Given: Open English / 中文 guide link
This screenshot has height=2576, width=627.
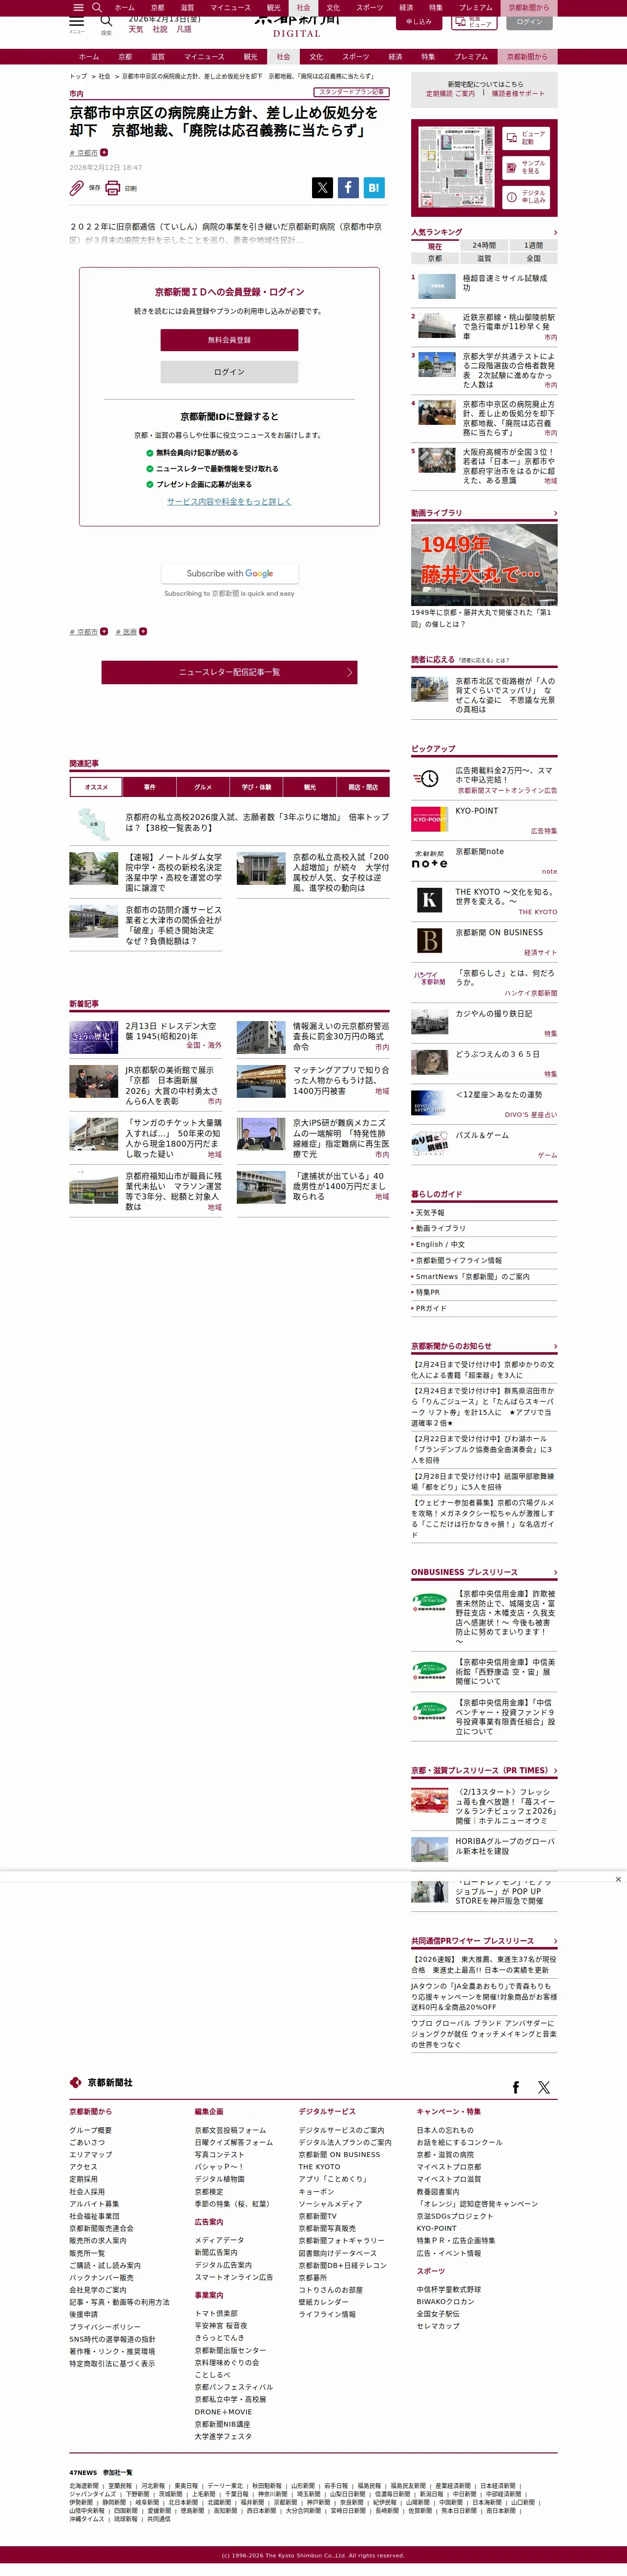Looking at the screenshot, I should 440,1244.
